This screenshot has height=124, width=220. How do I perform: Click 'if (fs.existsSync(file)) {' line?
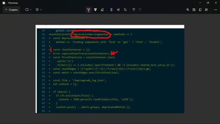point(75,96)
